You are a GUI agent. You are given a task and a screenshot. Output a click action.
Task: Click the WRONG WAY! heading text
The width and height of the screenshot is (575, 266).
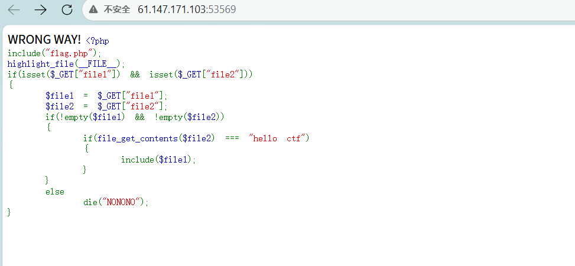pyautogui.click(x=44, y=40)
